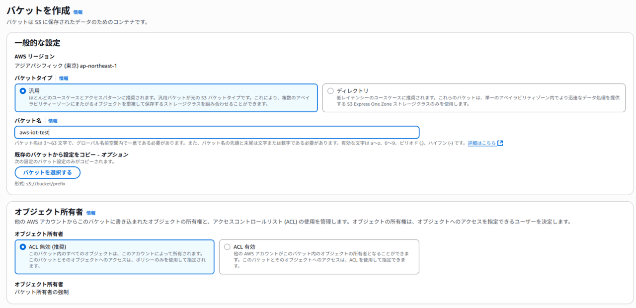Image resolution: width=636 pixels, height=308 pixels.
Task: Choose the ACL 有効 radio option
Action: point(228,247)
